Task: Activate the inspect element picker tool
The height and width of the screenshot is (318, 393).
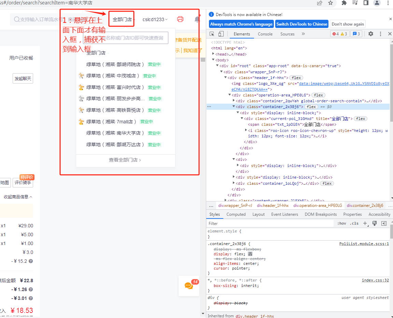Action: (212, 34)
